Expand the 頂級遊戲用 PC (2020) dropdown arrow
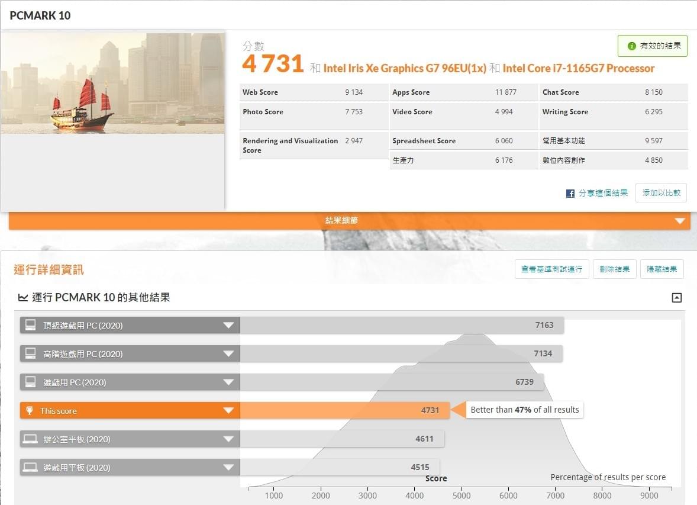This screenshot has width=697, height=505. 228,325
